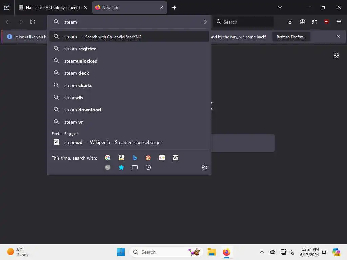Search with the Bing engine icon
The height and width of the screenshot is (260, 347).
tap(135, 158)
